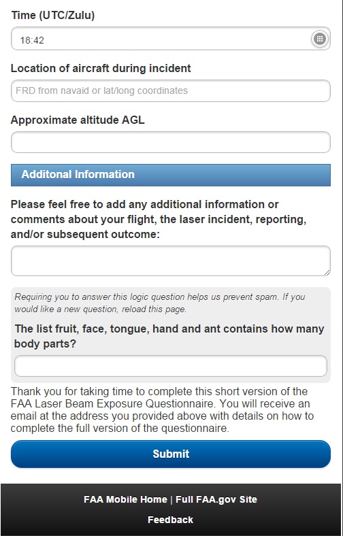
Task: Click the separator between the footer links
Action: [171, 499]
